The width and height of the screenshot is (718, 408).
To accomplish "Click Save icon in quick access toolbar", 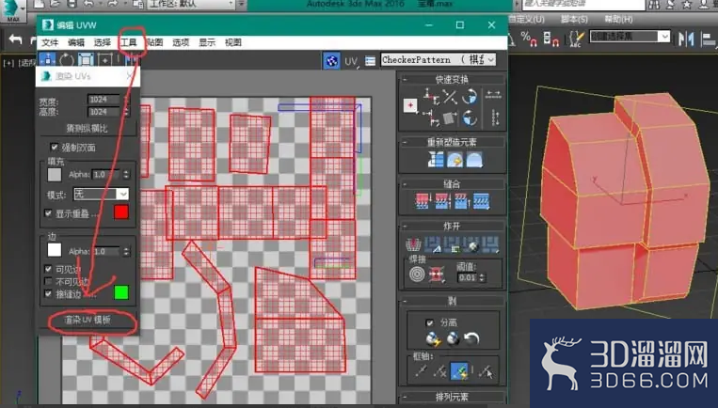I will pos(72,4).
